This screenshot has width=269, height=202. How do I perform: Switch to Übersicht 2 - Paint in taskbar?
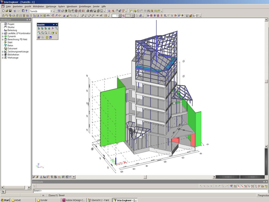tap(99, 200)
